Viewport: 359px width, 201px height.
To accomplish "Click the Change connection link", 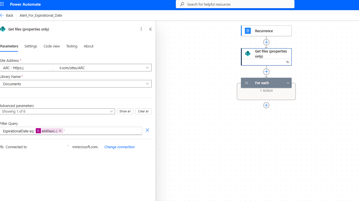I will [119, 147].
